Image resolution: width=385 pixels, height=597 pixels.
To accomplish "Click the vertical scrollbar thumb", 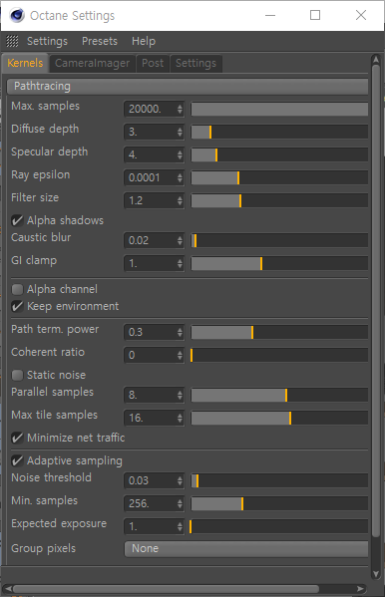I will [376, 301].
